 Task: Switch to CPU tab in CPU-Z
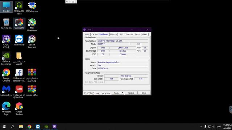tap(87, 34)
